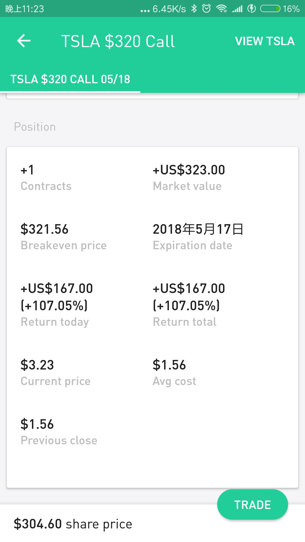Tap the Return total amount
Image resolution: width=305 pixels, height=542 pixels.
189,297
